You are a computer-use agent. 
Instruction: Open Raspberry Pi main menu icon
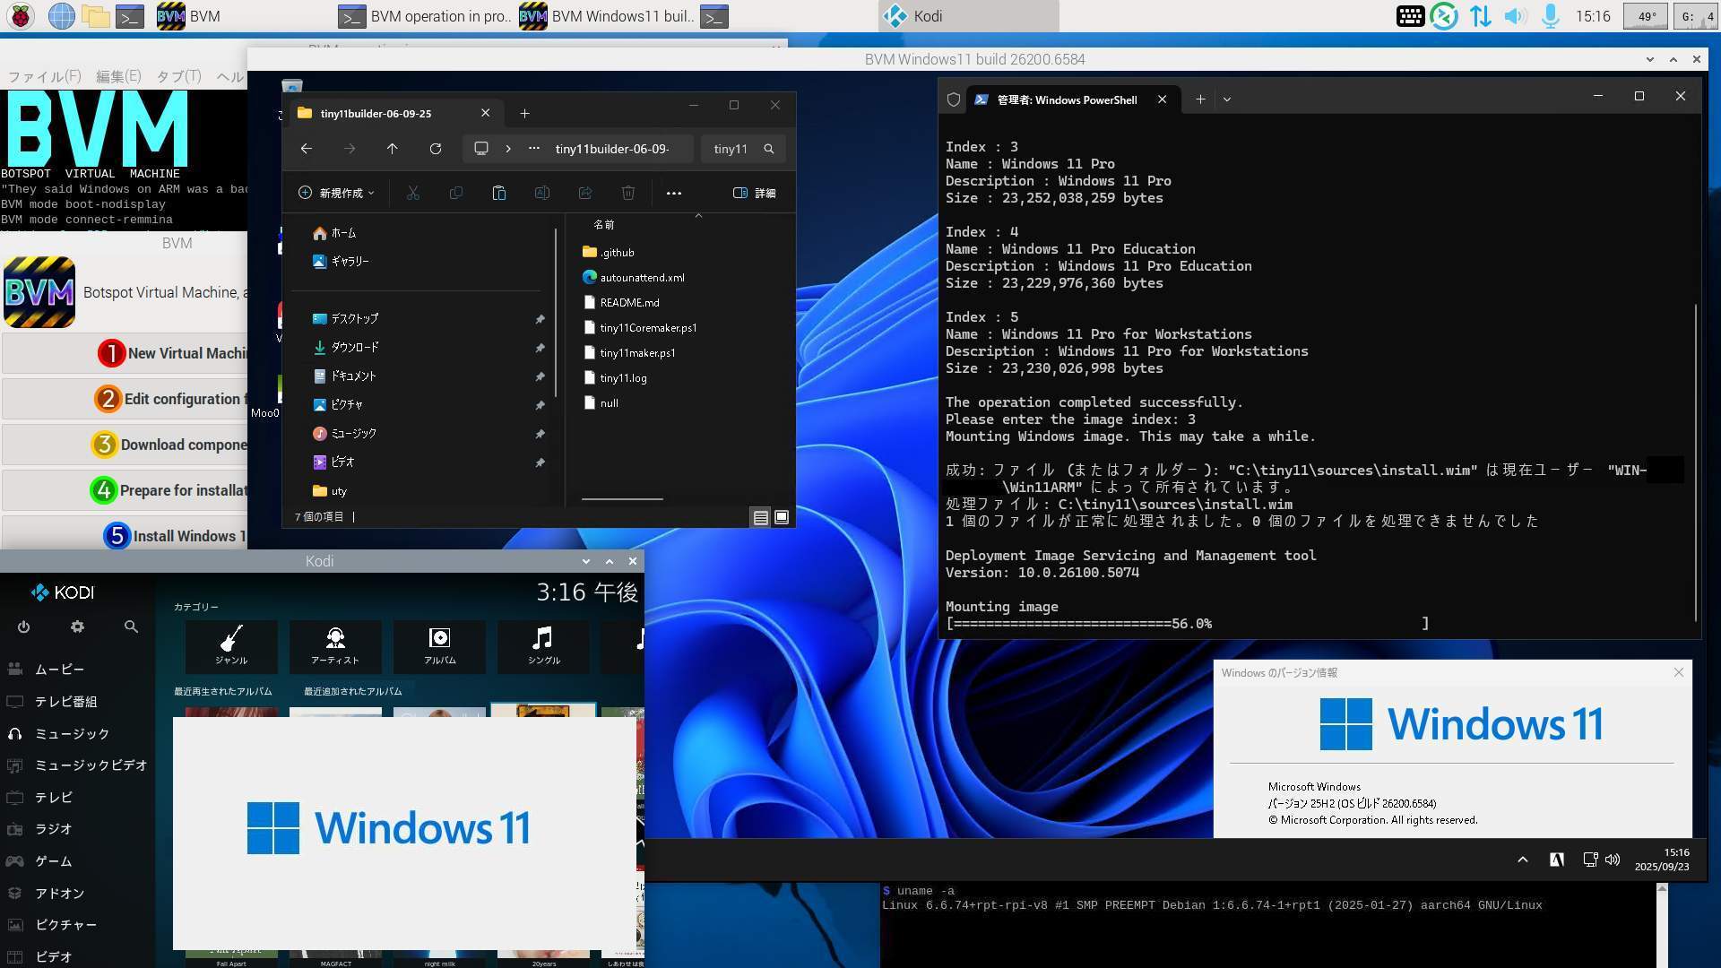pyautogui.click(x=21, y=15)
